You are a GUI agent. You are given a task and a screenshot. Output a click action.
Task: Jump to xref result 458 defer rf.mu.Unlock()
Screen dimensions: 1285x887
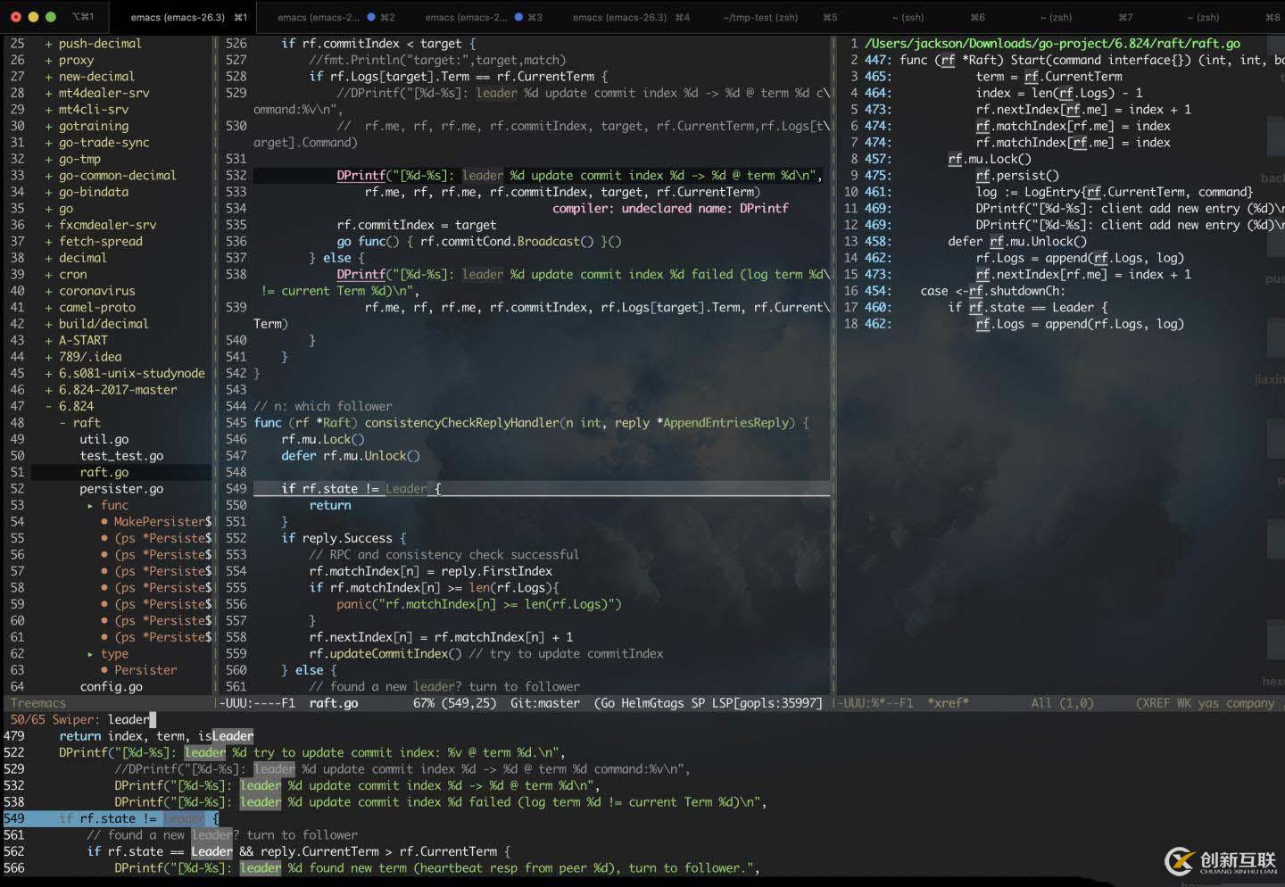[x=975, y=242]
